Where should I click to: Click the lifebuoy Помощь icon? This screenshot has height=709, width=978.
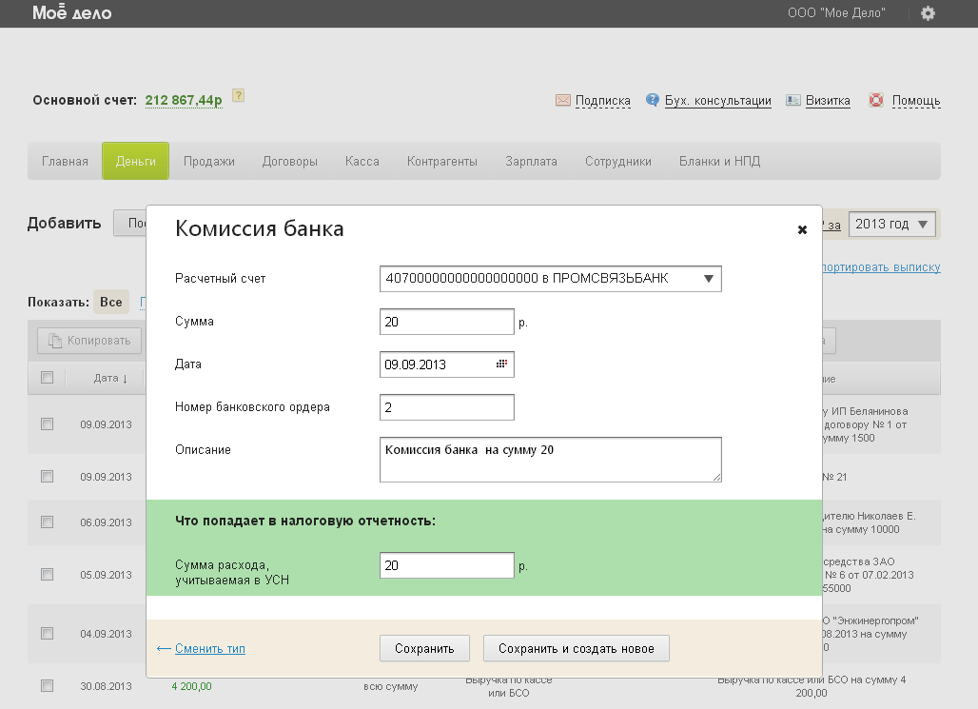click(876, 100)
